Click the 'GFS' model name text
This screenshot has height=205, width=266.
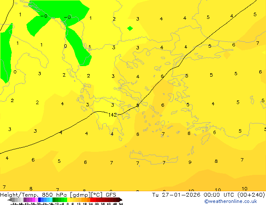point(111,195)
